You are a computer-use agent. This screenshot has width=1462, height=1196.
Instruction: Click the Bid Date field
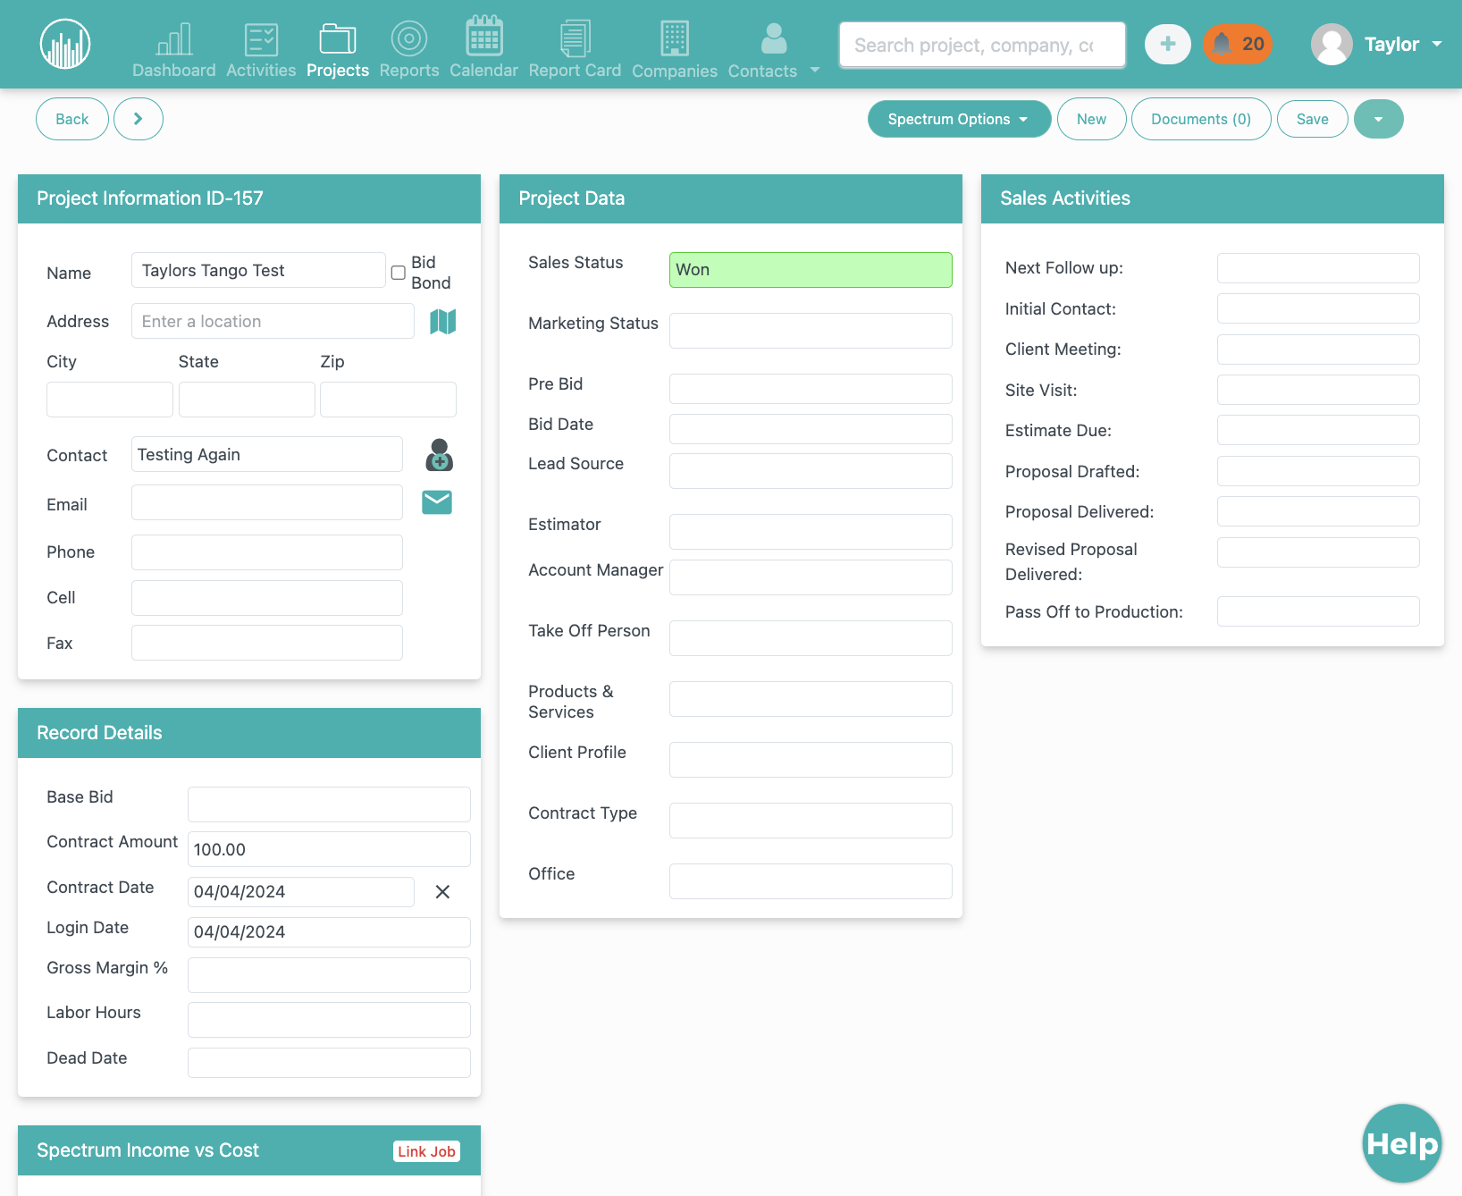811,429
